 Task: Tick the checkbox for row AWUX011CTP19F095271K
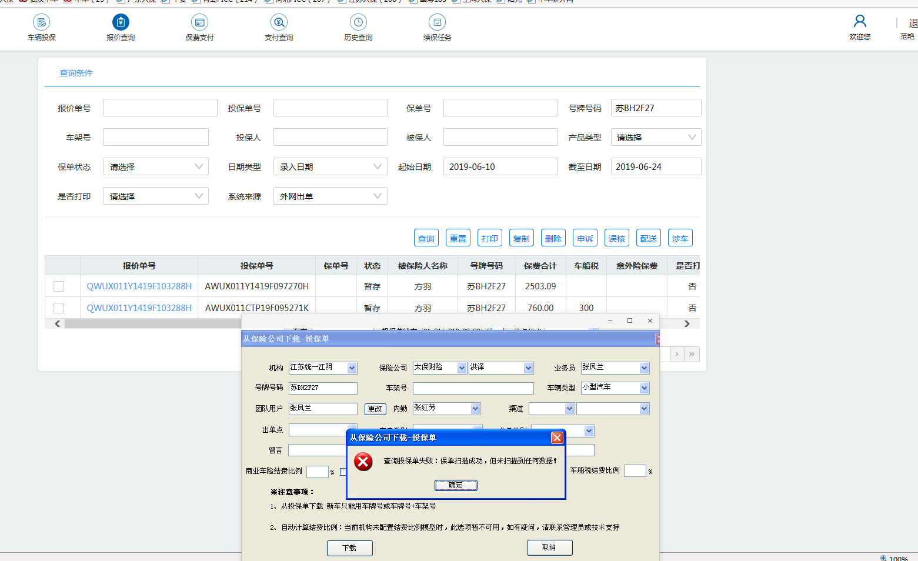coord(59,308)
